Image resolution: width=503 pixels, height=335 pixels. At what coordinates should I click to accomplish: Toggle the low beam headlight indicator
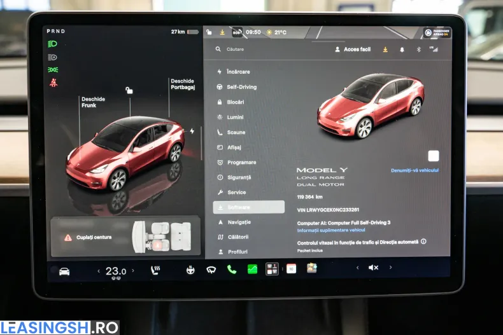click(x=52, y=44)
